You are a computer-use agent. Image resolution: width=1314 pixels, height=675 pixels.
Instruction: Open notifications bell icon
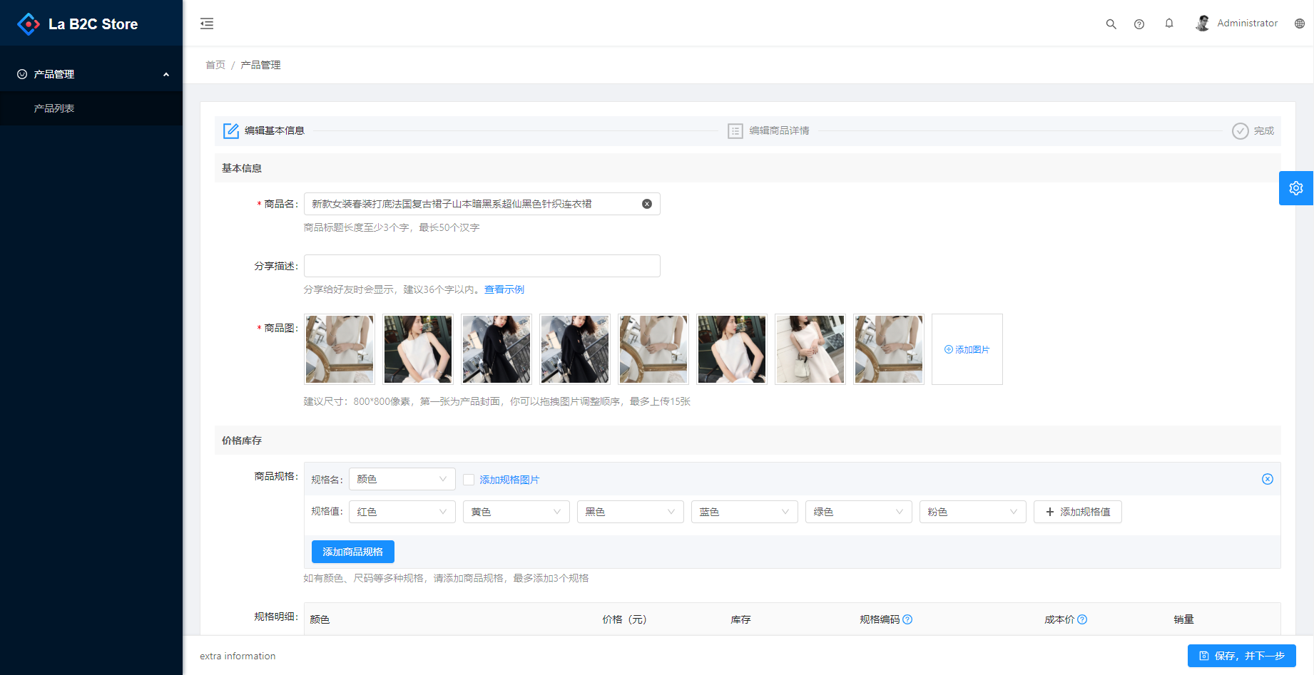click(1169, 23)
